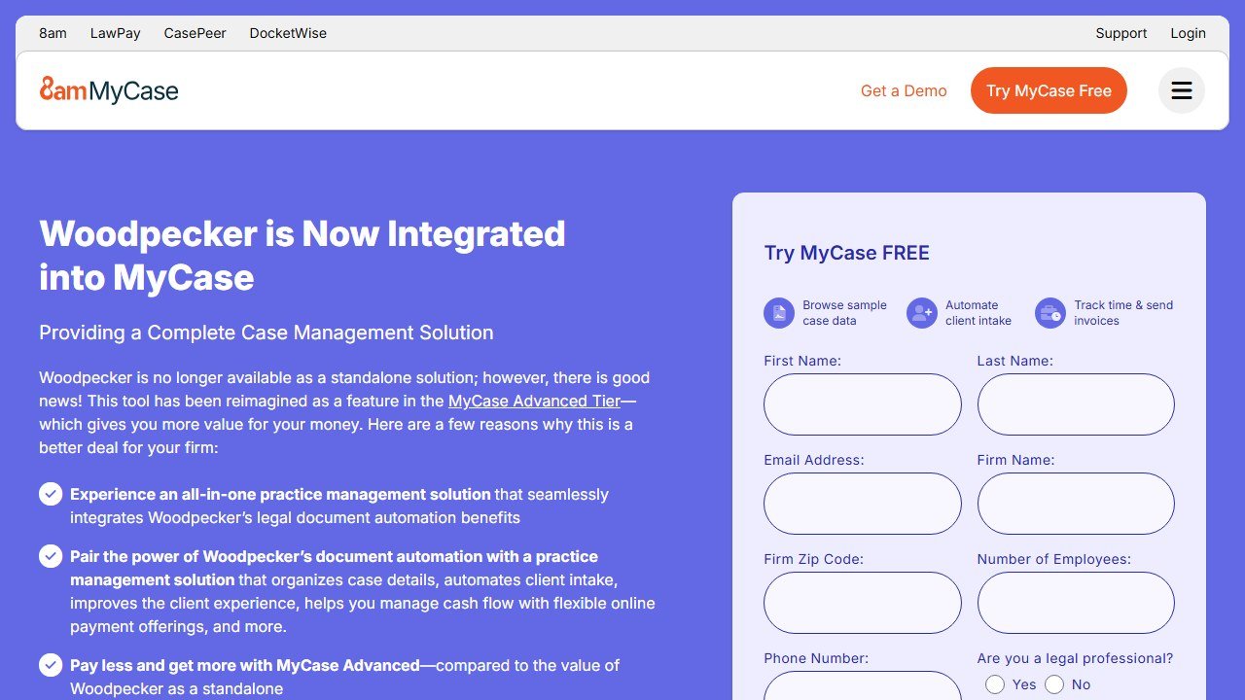Open the 8am top bar link
The image size is (1245, 700).
tap(53, 33)
